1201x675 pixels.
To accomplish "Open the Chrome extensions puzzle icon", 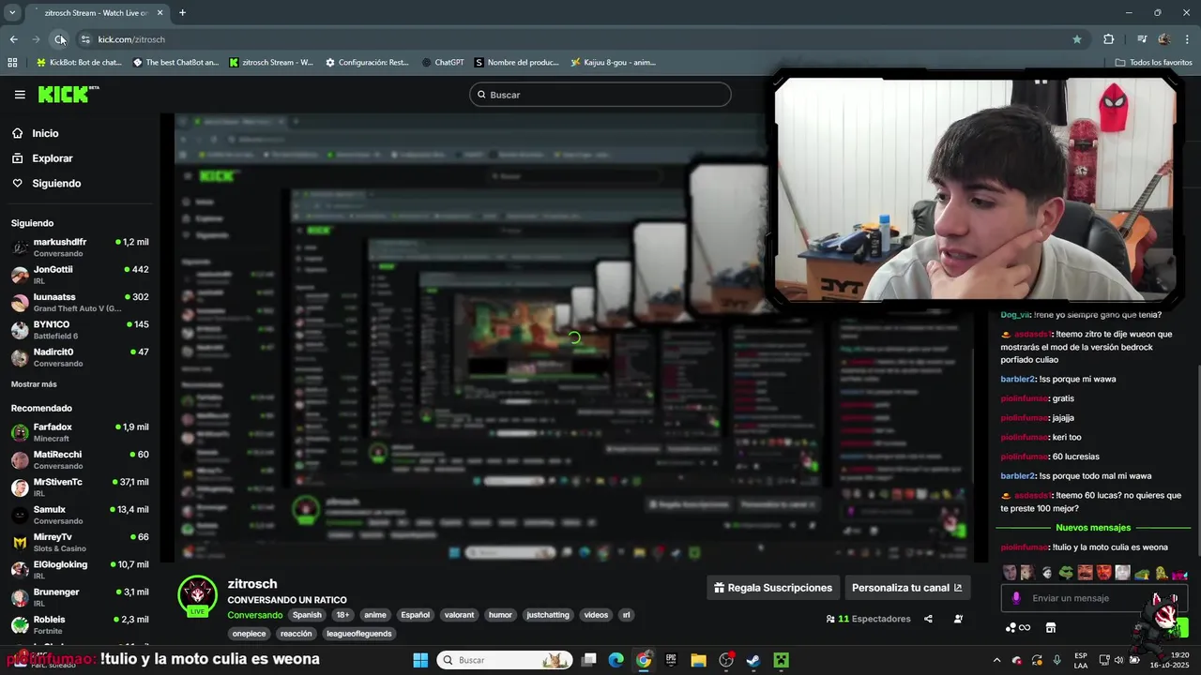I will [1109, 39].
